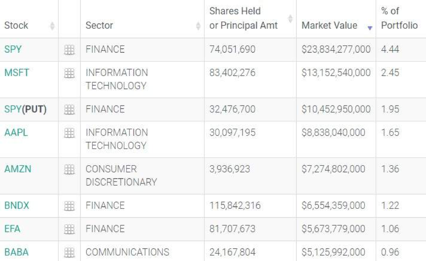
Task: Open the grid icon in the SPY row
Action: coord(69,50)
